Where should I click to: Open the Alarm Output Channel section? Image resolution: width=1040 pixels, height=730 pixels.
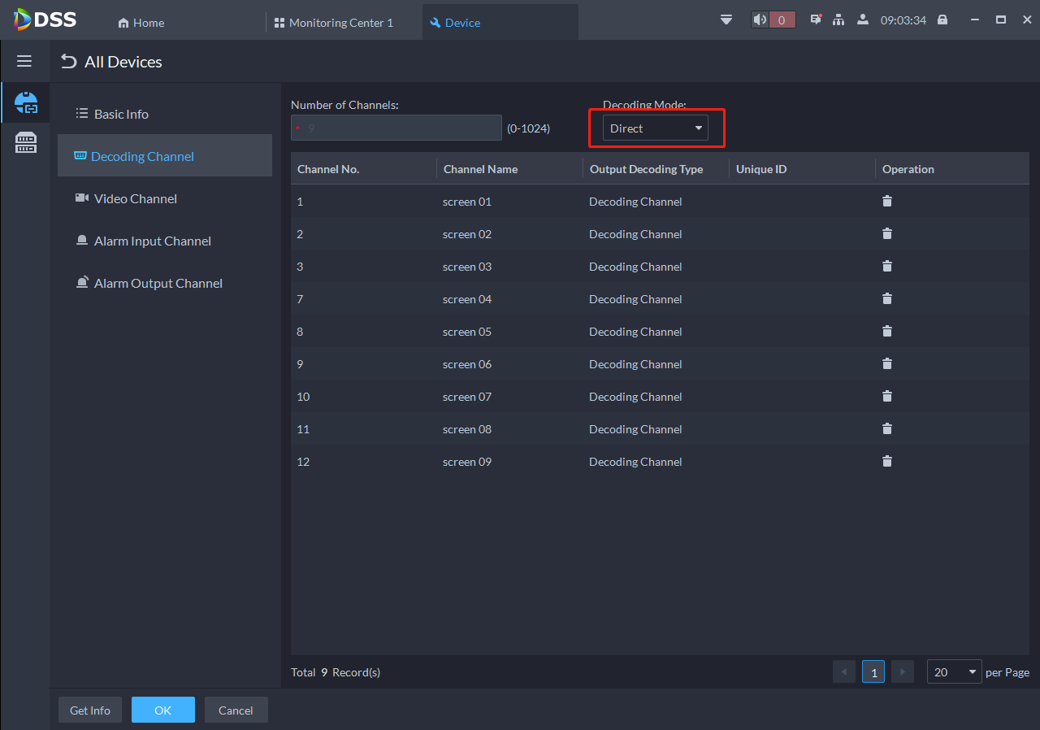pyautogui.click(x=165, y=283)
